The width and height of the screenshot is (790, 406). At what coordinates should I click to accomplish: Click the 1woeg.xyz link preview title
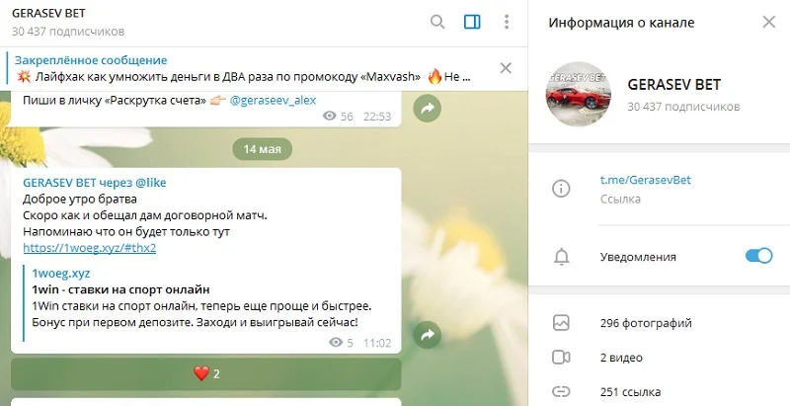61,274
